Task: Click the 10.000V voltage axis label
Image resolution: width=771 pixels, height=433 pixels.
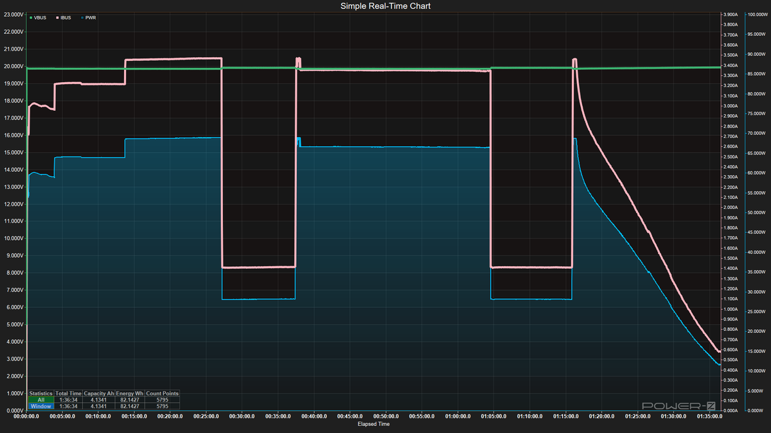Action: click(14, 238)
